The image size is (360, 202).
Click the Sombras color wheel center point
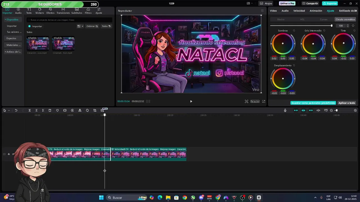point(283,43)
